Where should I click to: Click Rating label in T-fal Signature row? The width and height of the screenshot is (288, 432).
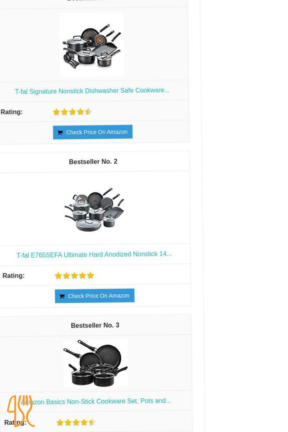12,112
